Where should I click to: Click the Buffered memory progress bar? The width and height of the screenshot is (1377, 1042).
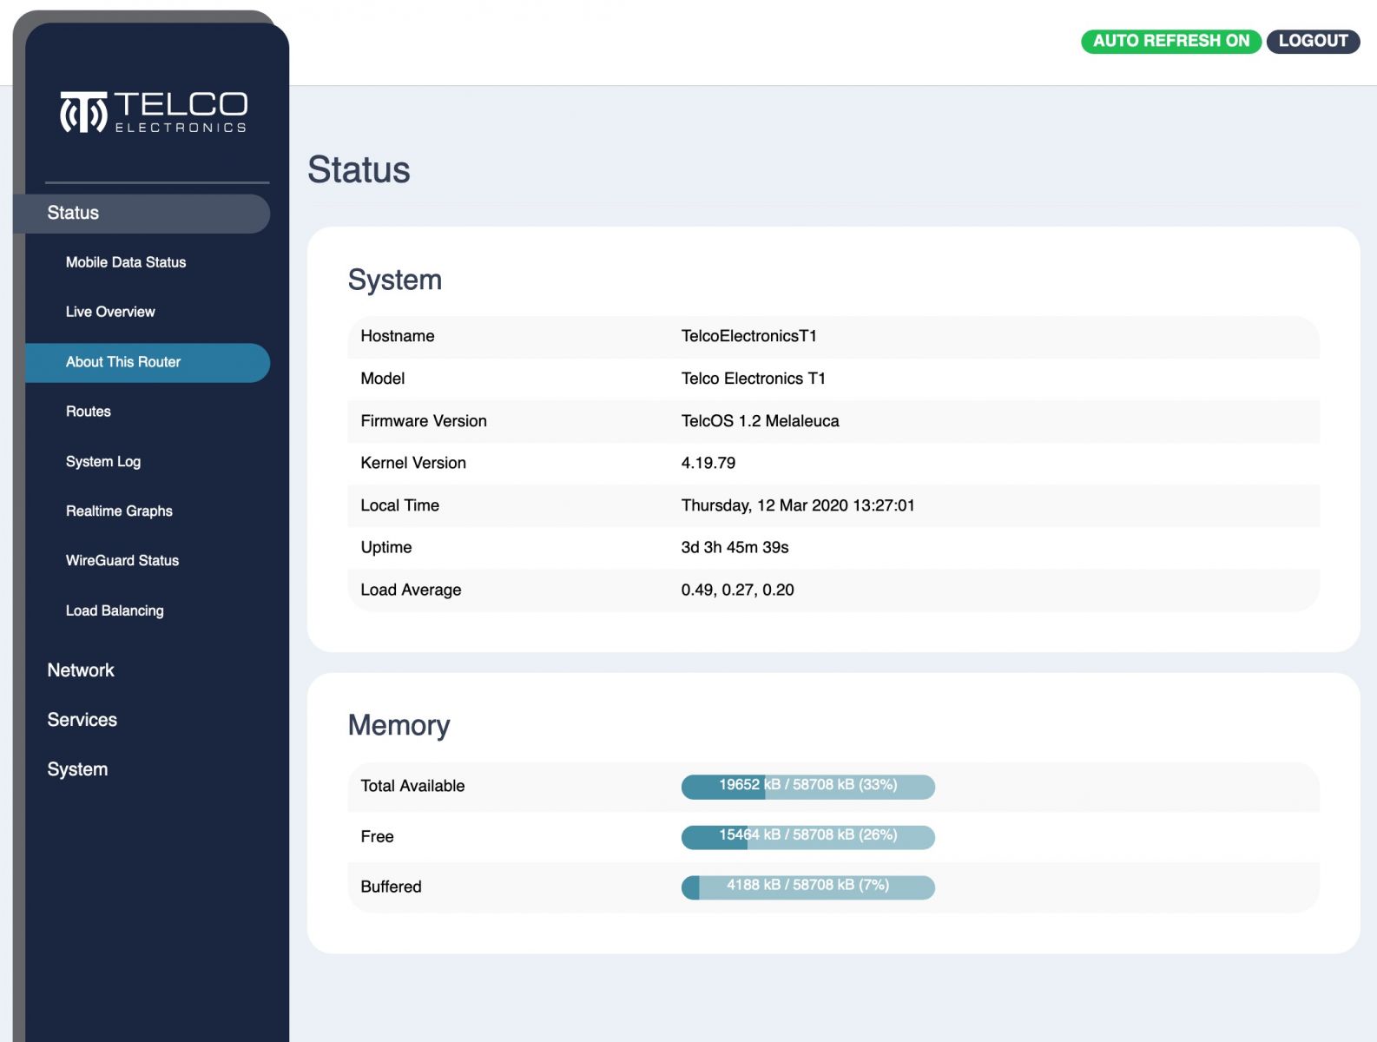807,887
